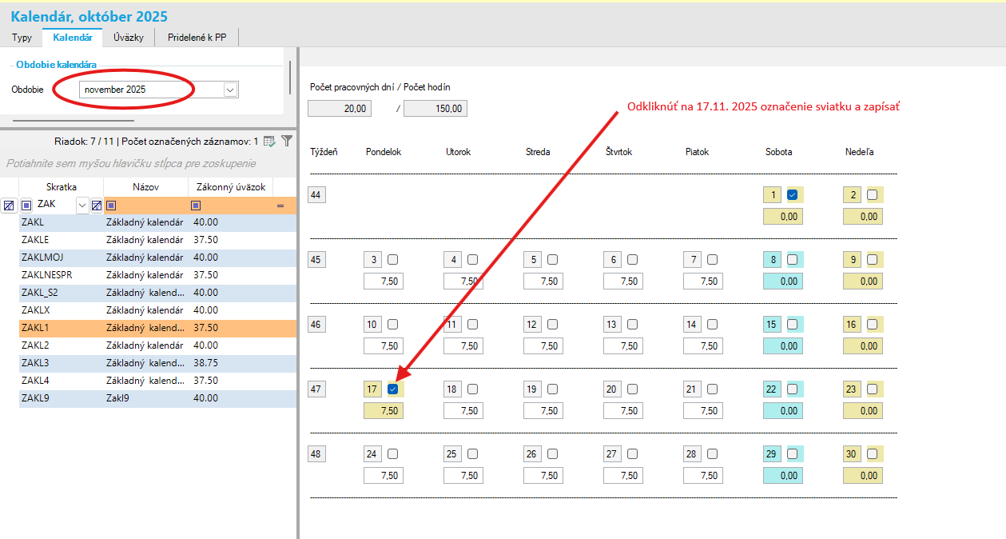Click the record selection grid icon with green checkmark
The height and width of the screenshot is (539, 1006).
pyautogui.click(x=269, y=142)
